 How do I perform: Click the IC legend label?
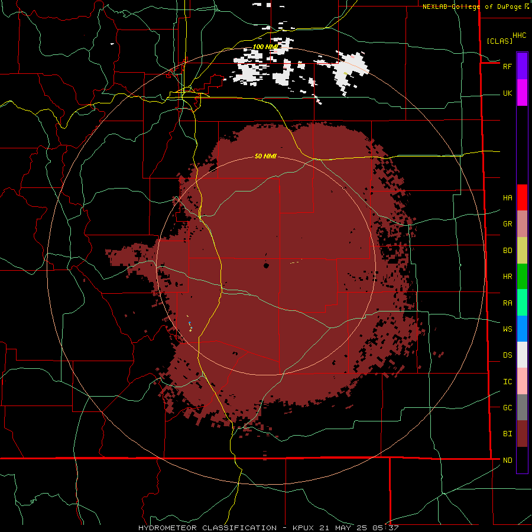point(507,382)
